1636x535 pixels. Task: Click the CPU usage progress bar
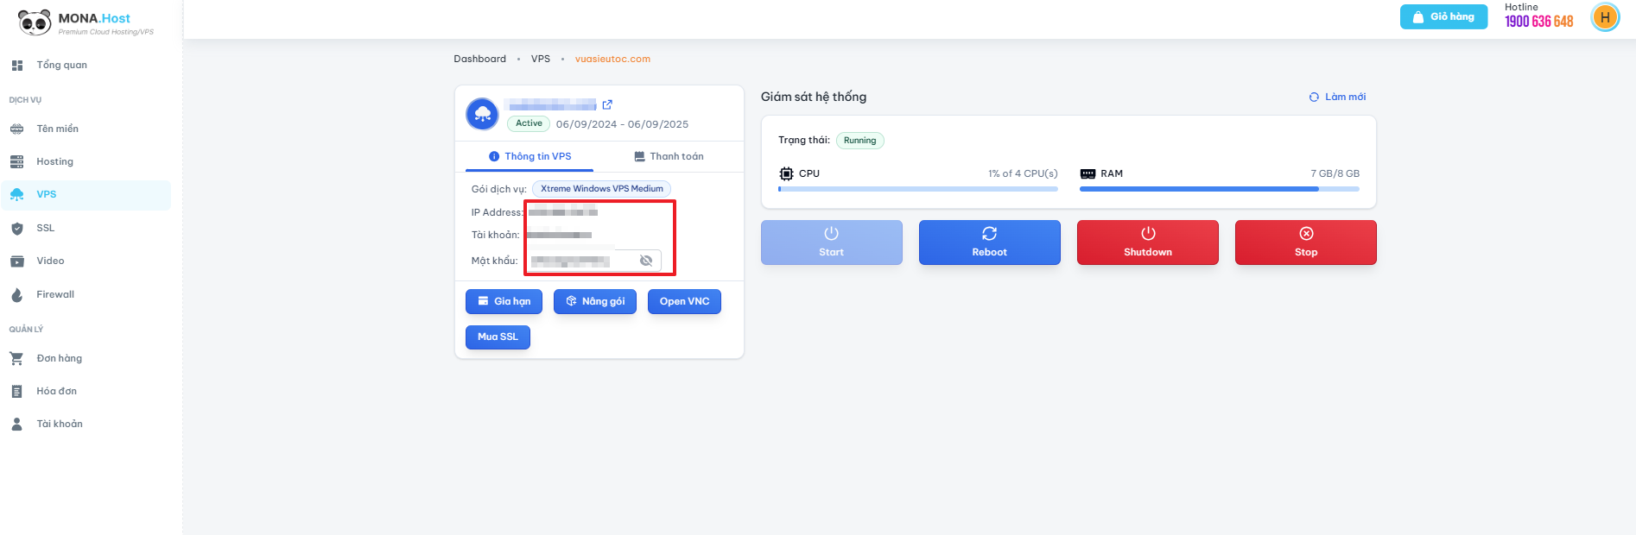coord(918,189)
